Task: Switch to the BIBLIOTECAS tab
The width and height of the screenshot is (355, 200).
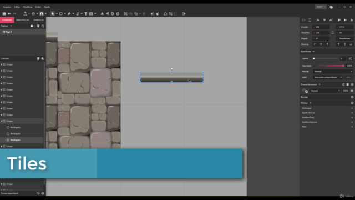Action: tap(23, 20)
